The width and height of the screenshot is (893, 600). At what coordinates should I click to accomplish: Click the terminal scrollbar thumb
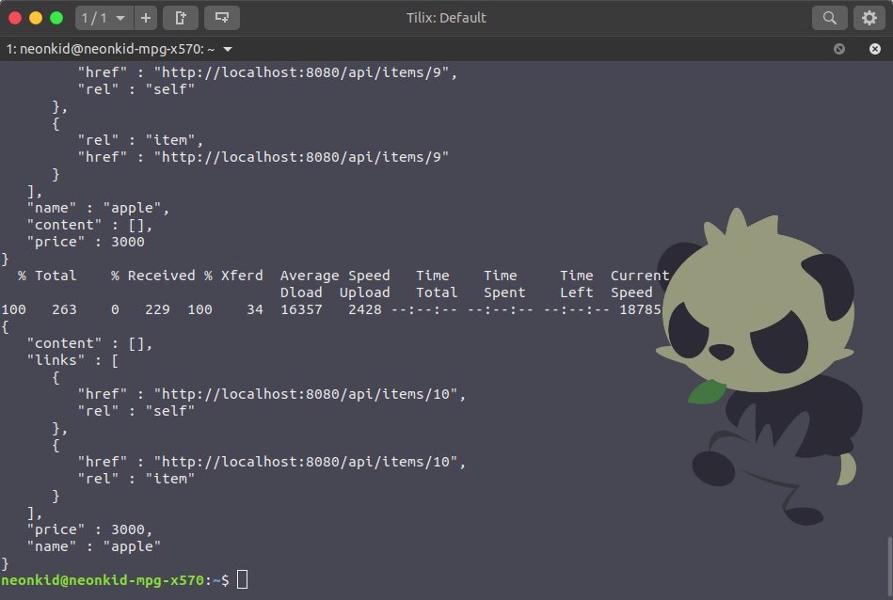pyautogui.click(x=889, y=565)
